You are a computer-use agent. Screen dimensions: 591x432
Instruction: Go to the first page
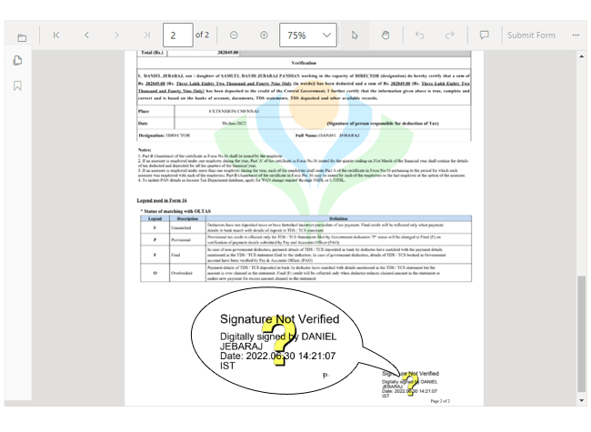(56, 35)
